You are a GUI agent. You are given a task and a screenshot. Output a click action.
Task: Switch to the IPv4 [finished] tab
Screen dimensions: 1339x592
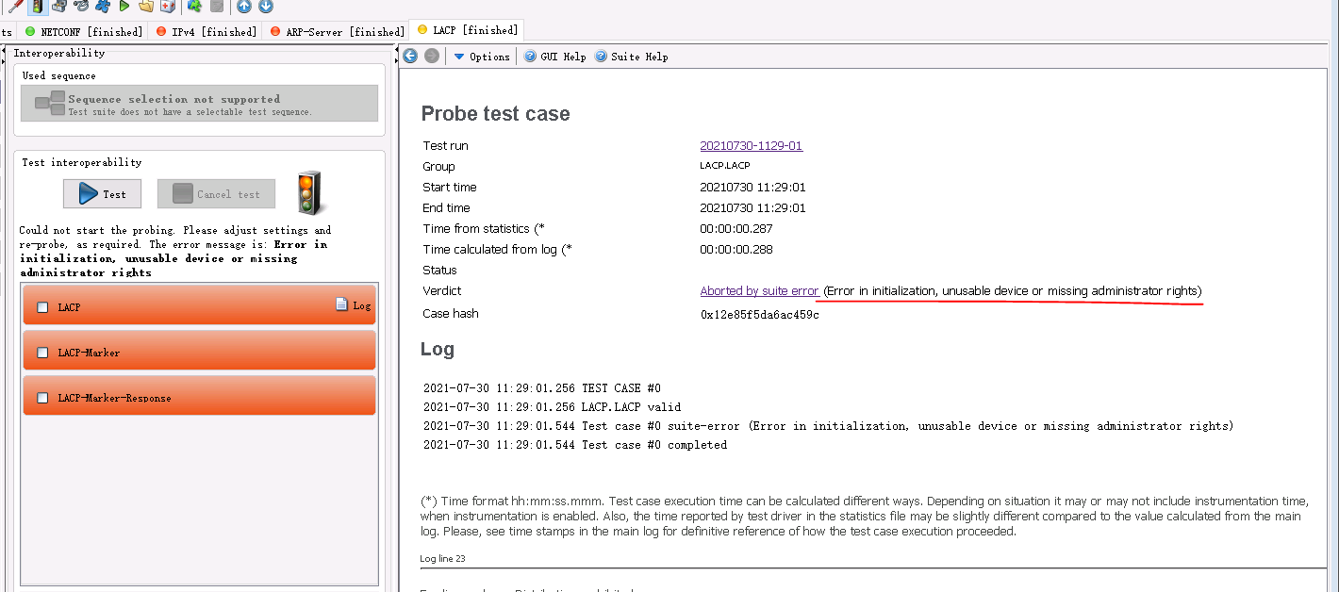coord(206,31)
